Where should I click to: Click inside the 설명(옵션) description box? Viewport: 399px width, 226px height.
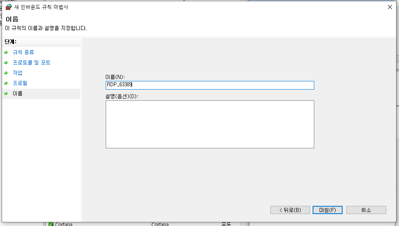coord(210,125)
